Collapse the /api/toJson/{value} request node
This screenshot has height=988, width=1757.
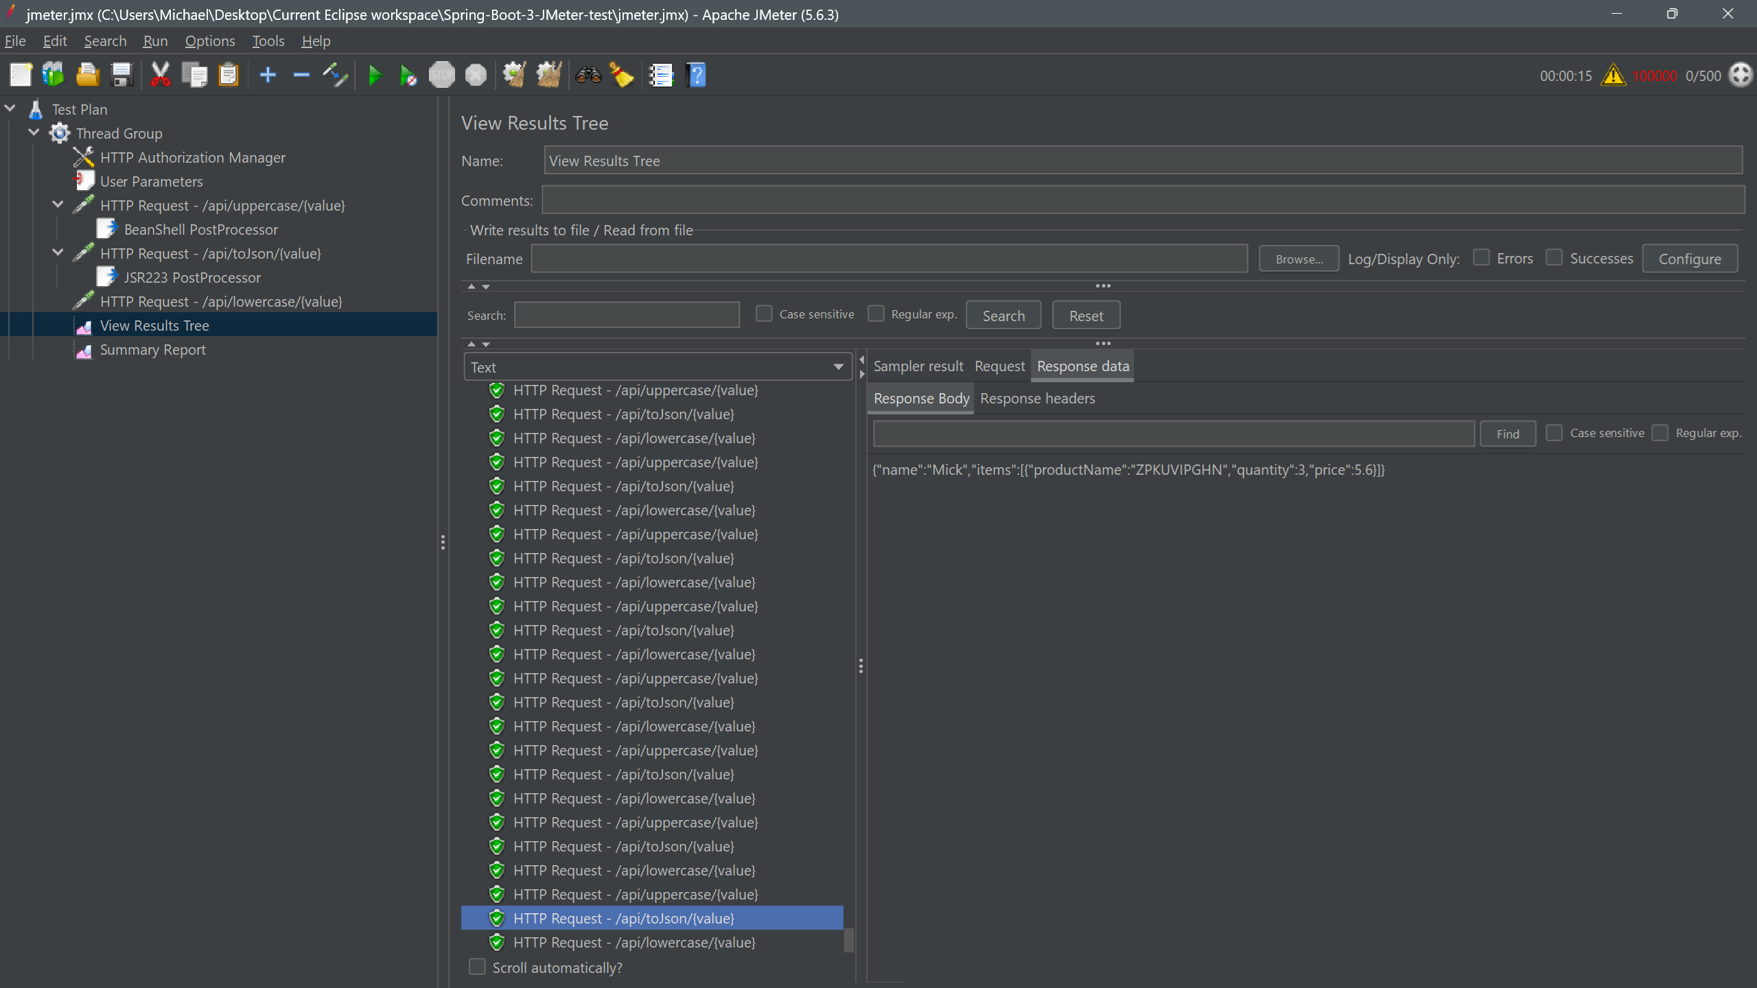58,252
